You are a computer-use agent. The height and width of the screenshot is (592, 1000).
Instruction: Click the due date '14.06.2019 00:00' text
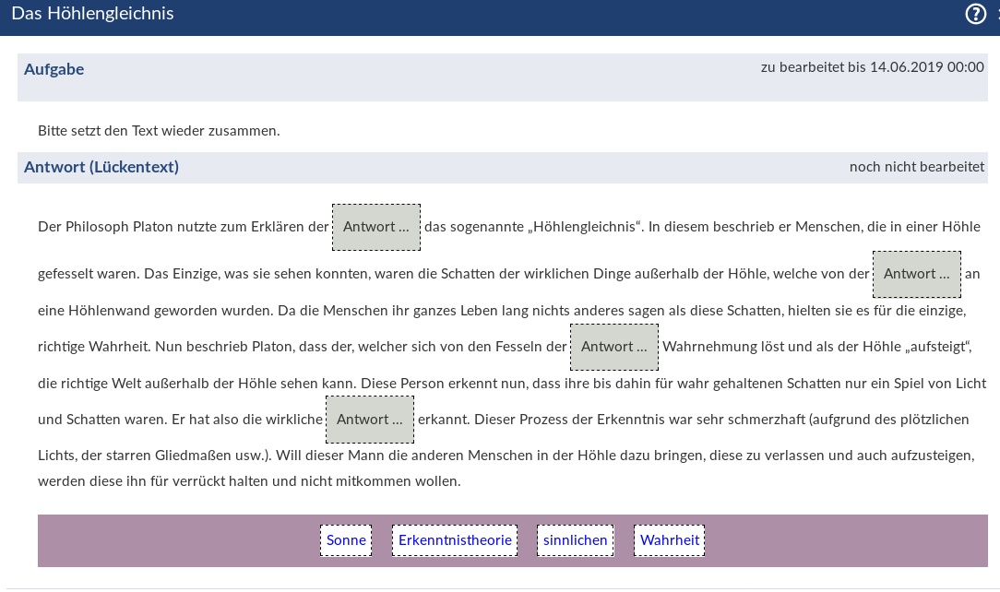point(926,67)
